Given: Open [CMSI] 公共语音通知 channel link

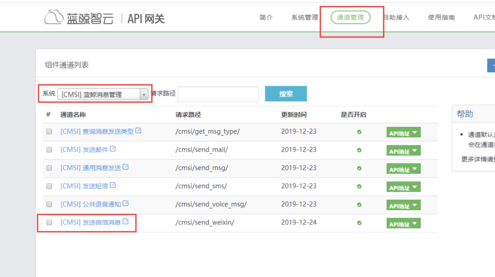Looking at the screenshot, I should pyautogui.click(x=91, y=204).
